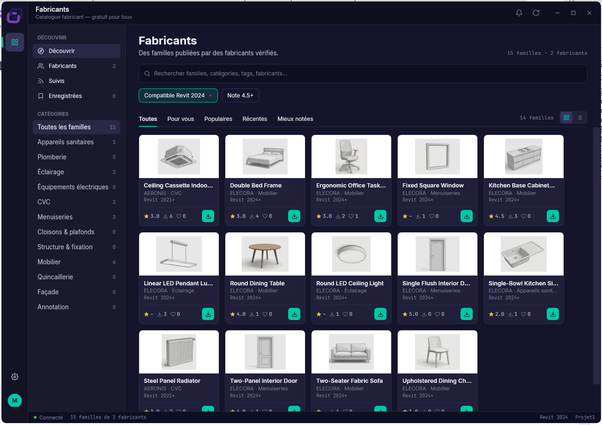Switch to list view layout
This screenshot has width=602, height=425.
pyautogui.click(x=580, y=118)
